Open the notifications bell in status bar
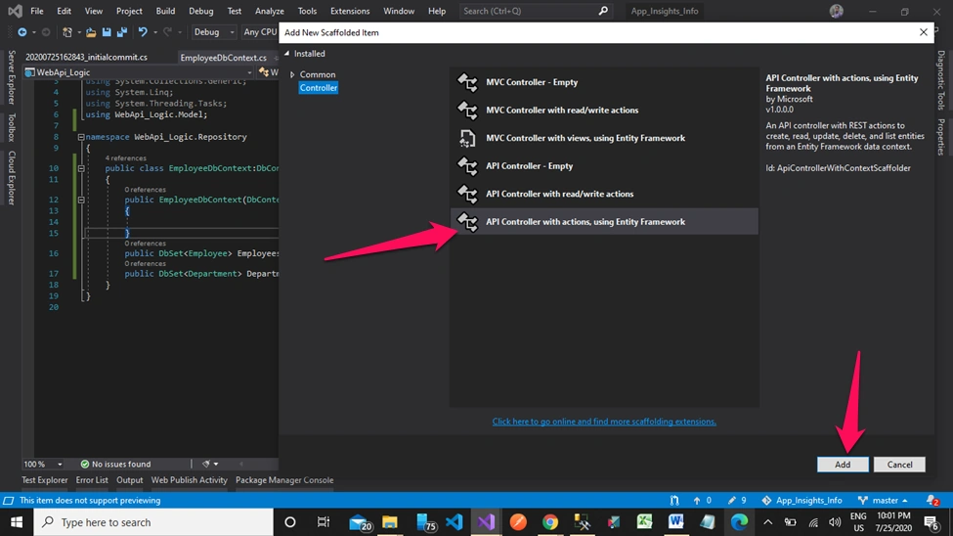This screenshot has width=953, height=536. click(x=932, y=501)
